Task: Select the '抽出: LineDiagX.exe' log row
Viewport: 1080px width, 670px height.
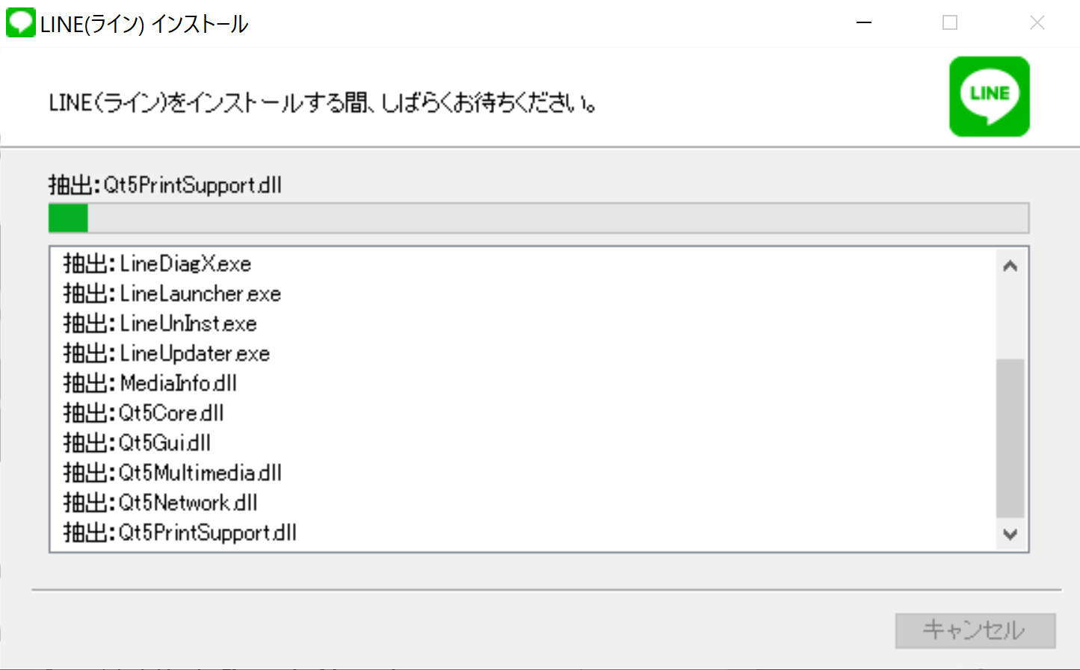Action: 522,264
